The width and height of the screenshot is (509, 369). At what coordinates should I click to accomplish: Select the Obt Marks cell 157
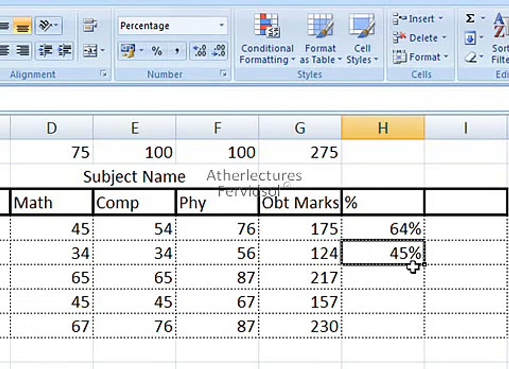pos(300,301)
